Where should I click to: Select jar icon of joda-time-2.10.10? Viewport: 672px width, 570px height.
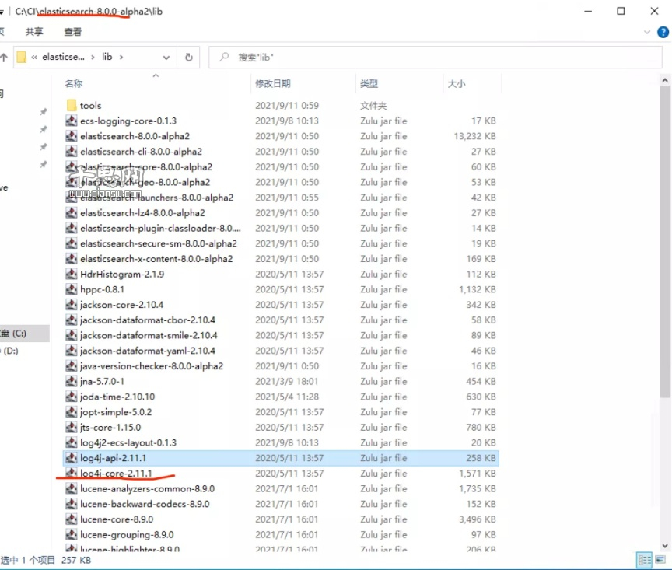click(x=72, y=397)
